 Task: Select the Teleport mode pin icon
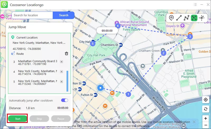(x=171, y=18)
